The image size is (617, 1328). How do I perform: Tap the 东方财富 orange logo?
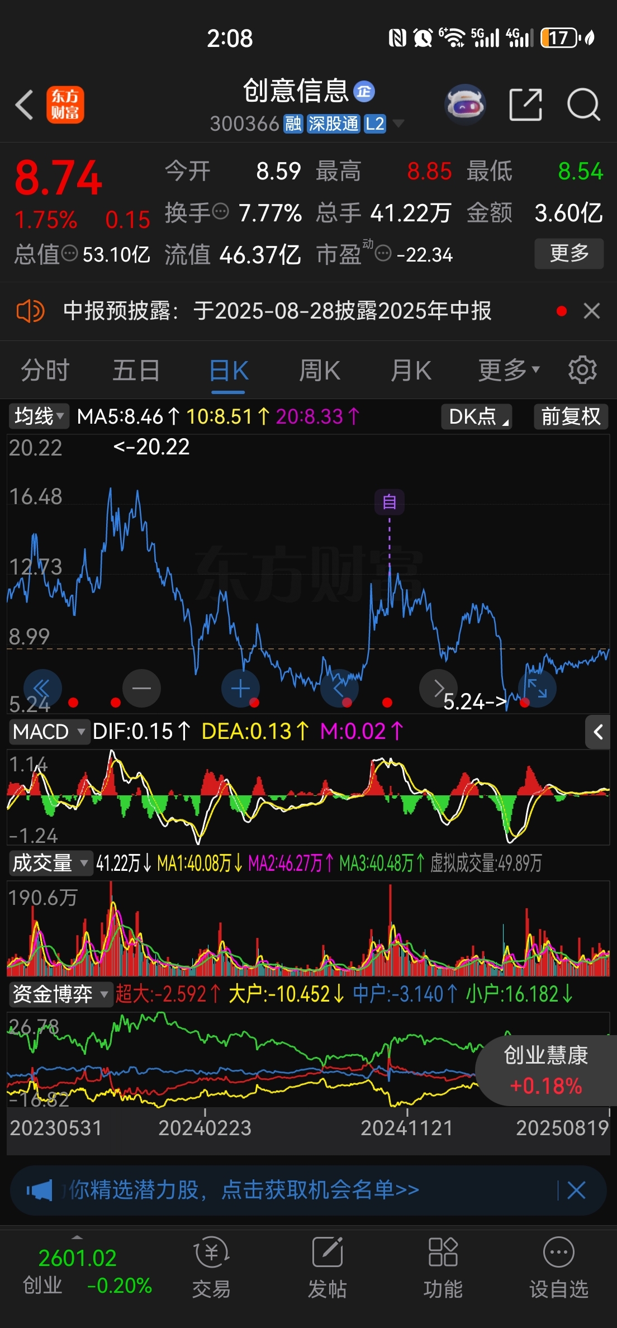click(x=65, y=105)
